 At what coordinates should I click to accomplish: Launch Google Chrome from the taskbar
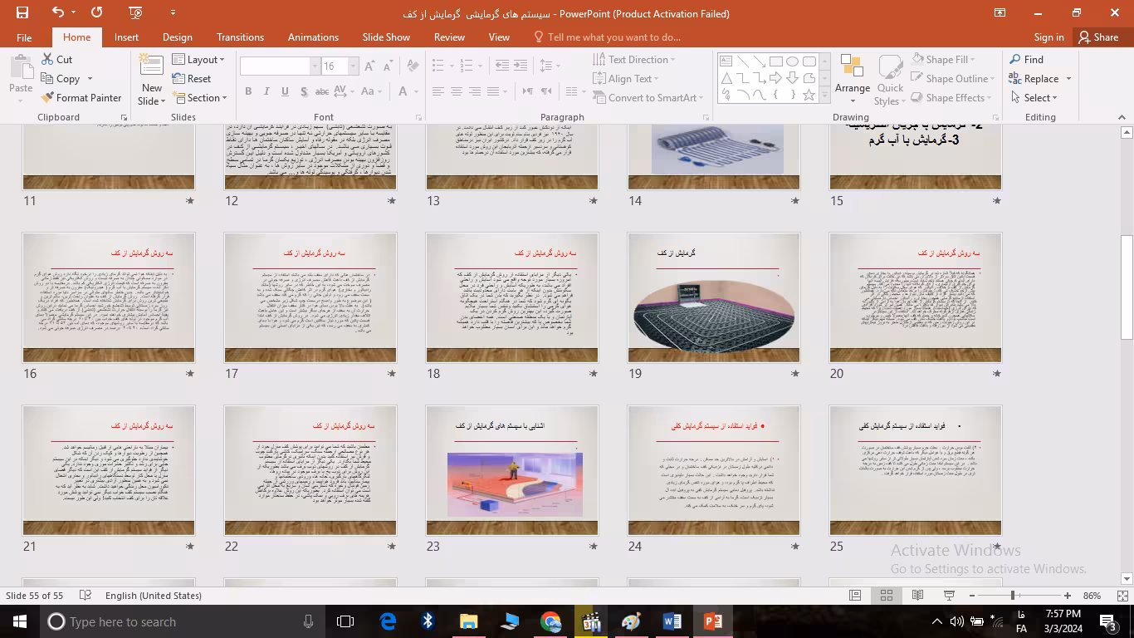click(x=550, y=621)
